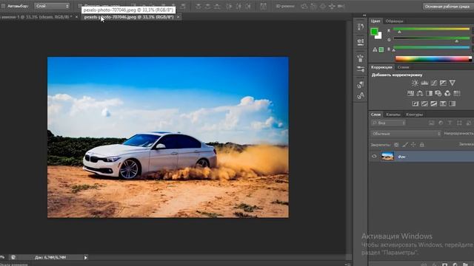Toggle lock image pixels brush icon
This screenshot has height=266, width=474.
pos(405,145)
